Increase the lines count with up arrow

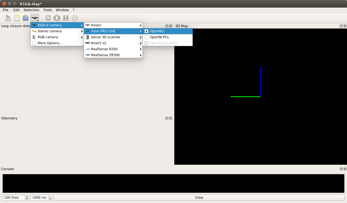[27, 196]
